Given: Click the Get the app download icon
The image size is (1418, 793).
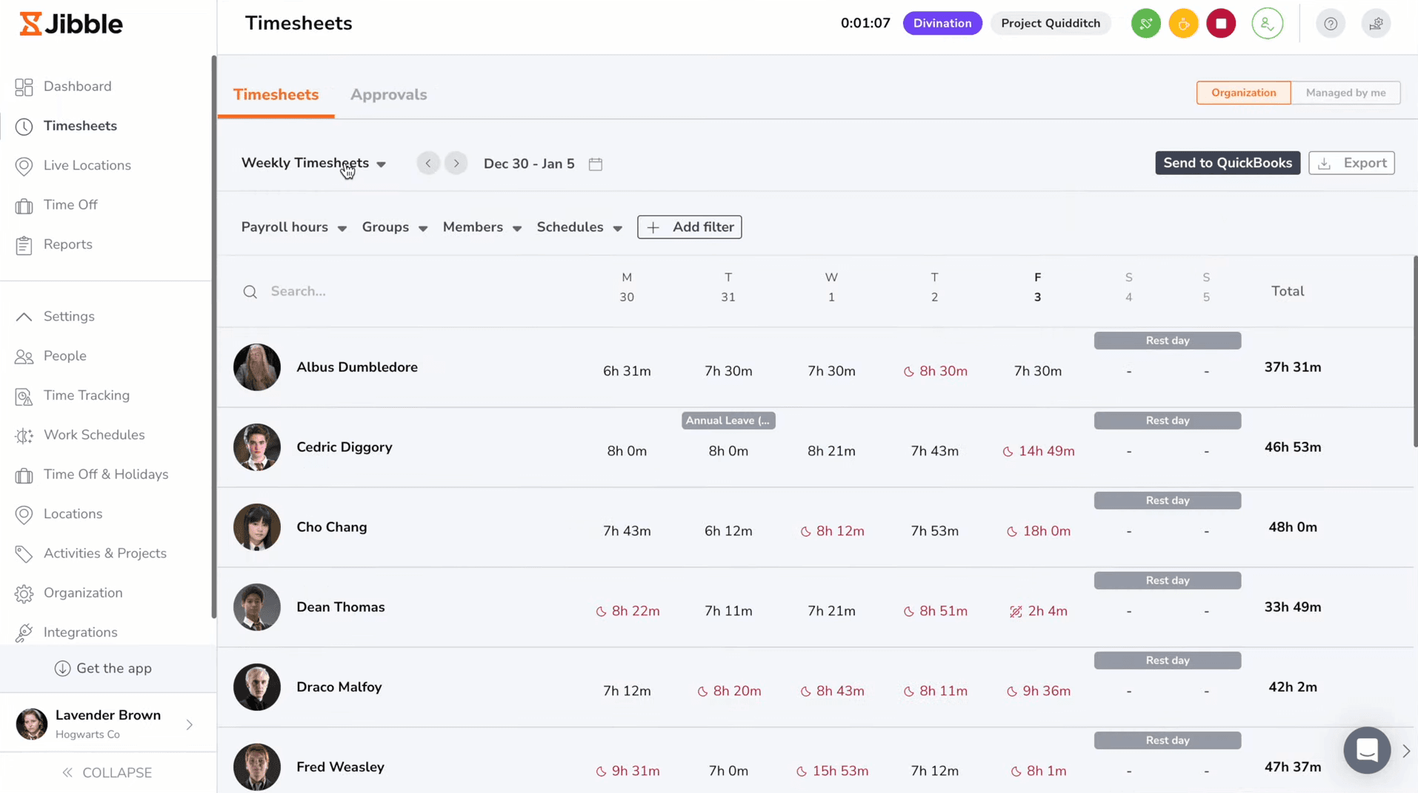Looking at the screenshot, I should (62, 669).
